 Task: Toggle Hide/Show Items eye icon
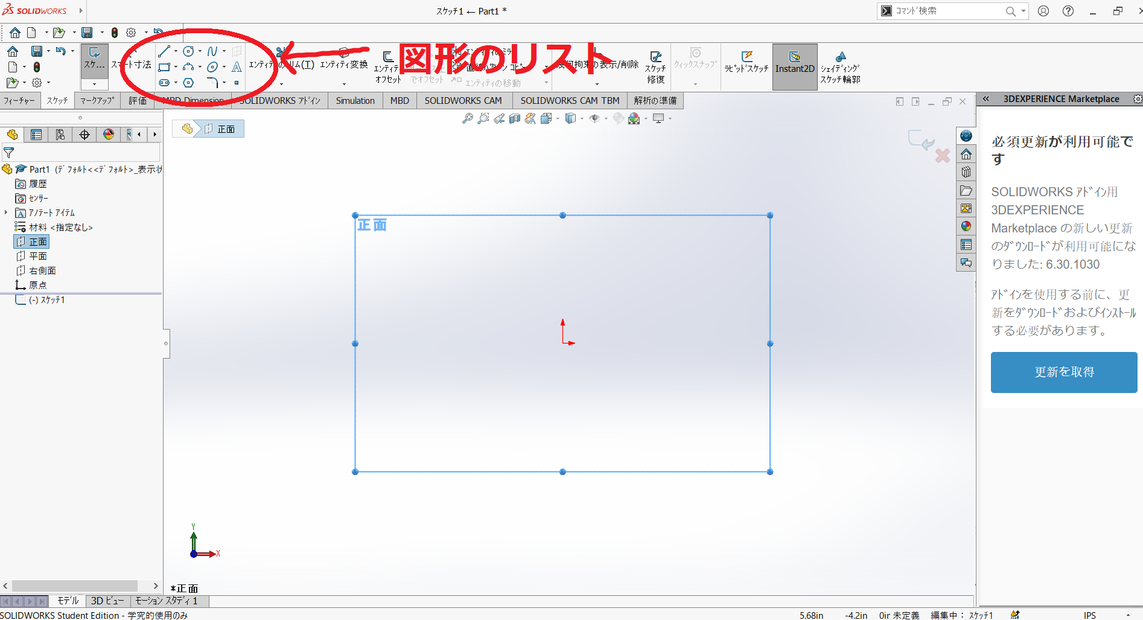tap(594, 119)
